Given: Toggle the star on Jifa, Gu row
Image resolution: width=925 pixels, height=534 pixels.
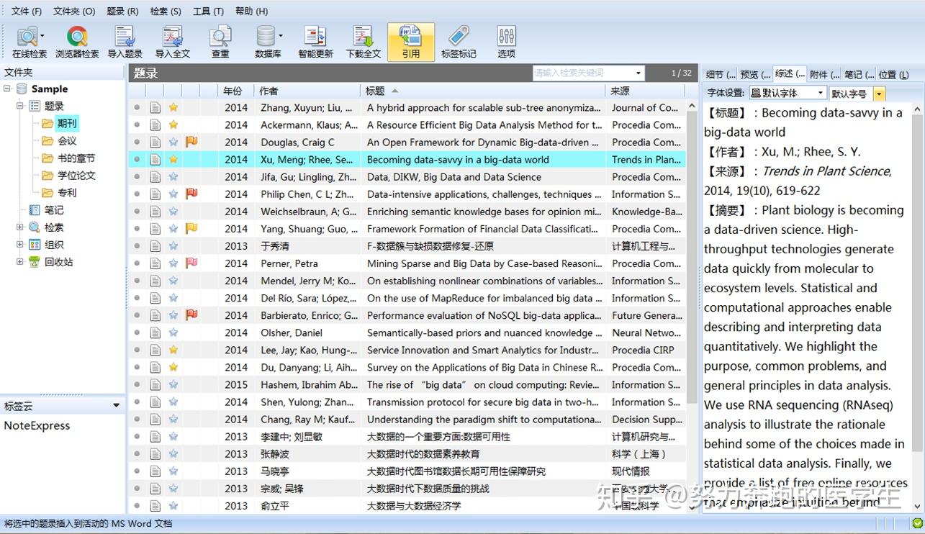Looking at the screenshot, I should pos(173,177).
